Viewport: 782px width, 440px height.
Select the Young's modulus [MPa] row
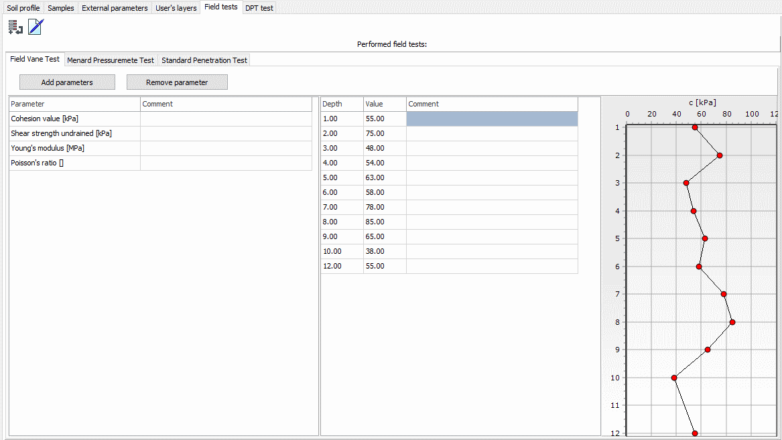coord(74,148)
